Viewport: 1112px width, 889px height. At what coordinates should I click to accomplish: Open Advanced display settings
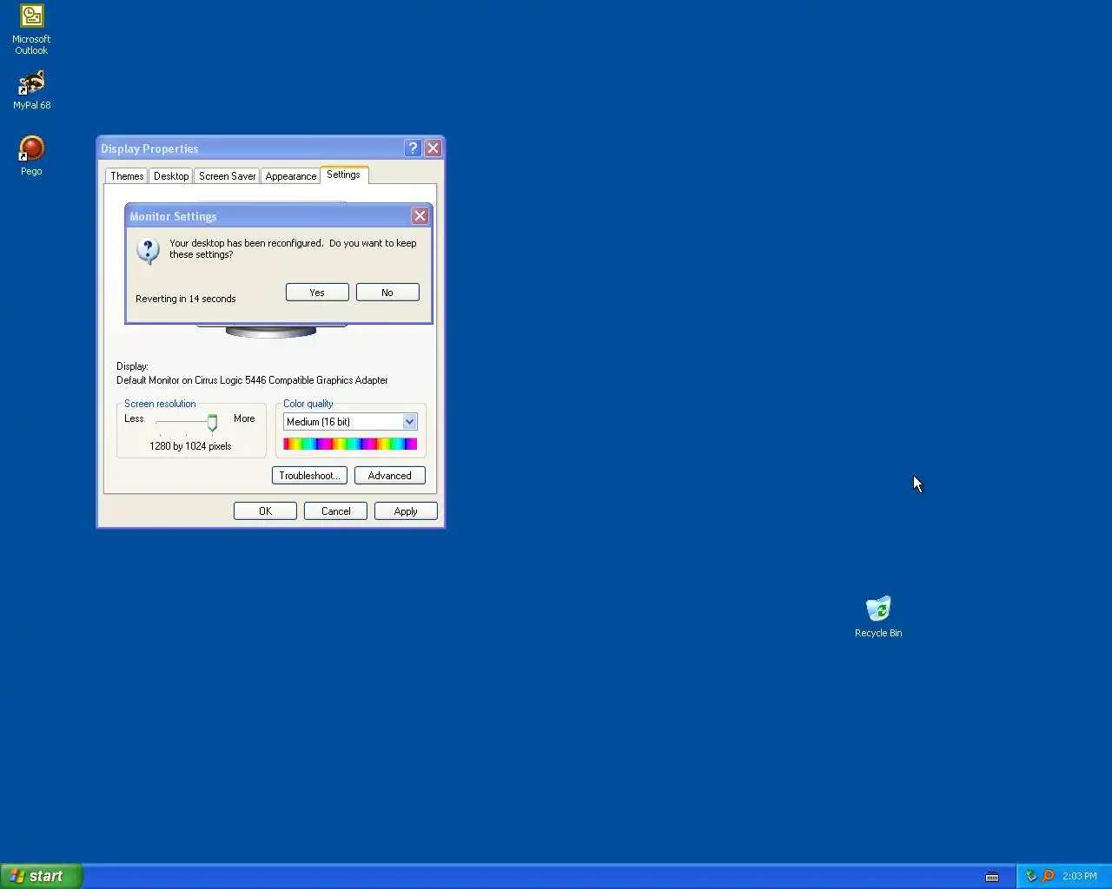click(389, 476)
